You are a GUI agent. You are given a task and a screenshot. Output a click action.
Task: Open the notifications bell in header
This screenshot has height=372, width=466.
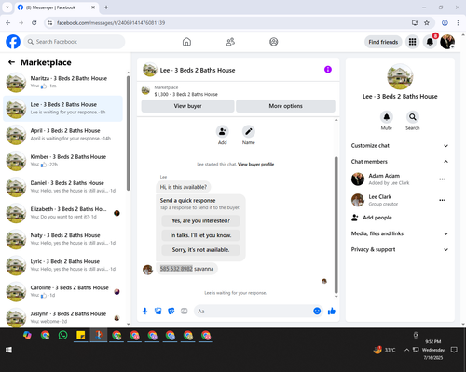pos(430,42)
